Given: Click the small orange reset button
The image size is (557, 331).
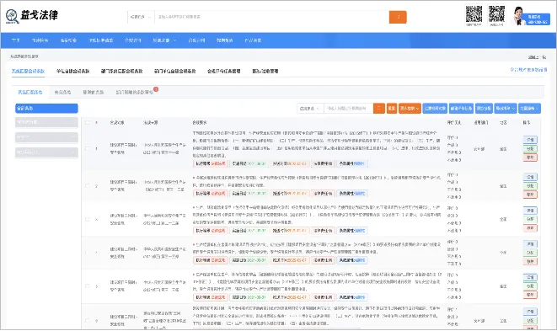Looking at the screenshot, I should [392, 109].
